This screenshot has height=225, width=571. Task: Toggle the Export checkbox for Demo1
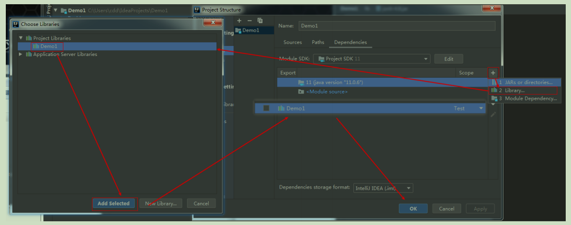coord(266,108)
